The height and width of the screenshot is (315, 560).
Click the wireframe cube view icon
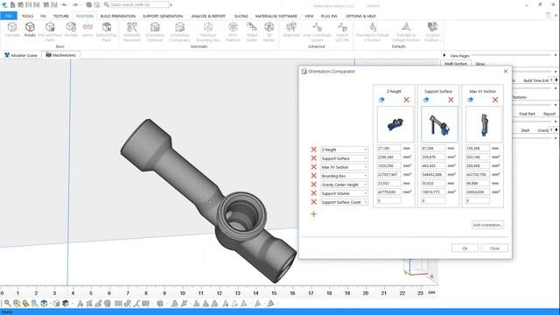(56, 304)
